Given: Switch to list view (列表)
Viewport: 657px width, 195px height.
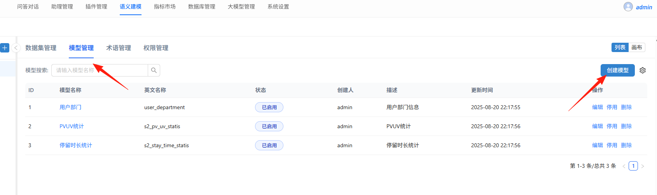Looking at the screenshot, I should (x=620, y=47).
